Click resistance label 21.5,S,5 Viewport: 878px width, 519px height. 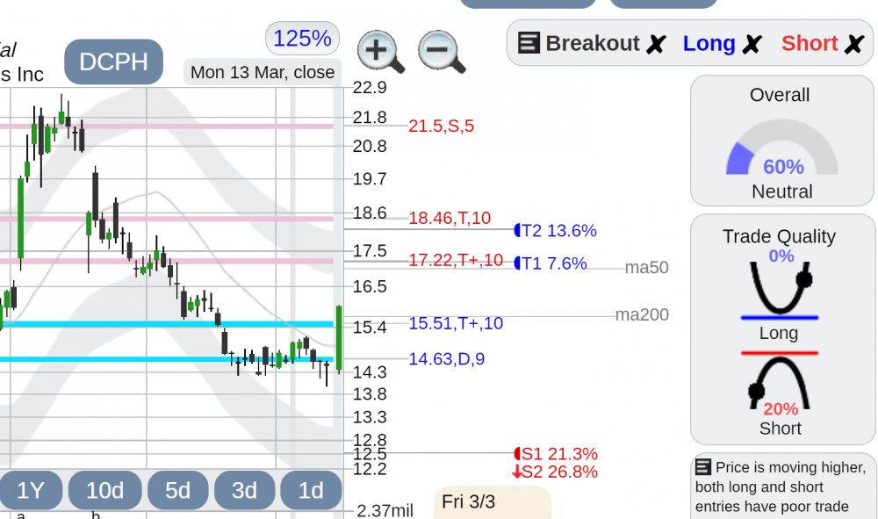pos(442,126)
